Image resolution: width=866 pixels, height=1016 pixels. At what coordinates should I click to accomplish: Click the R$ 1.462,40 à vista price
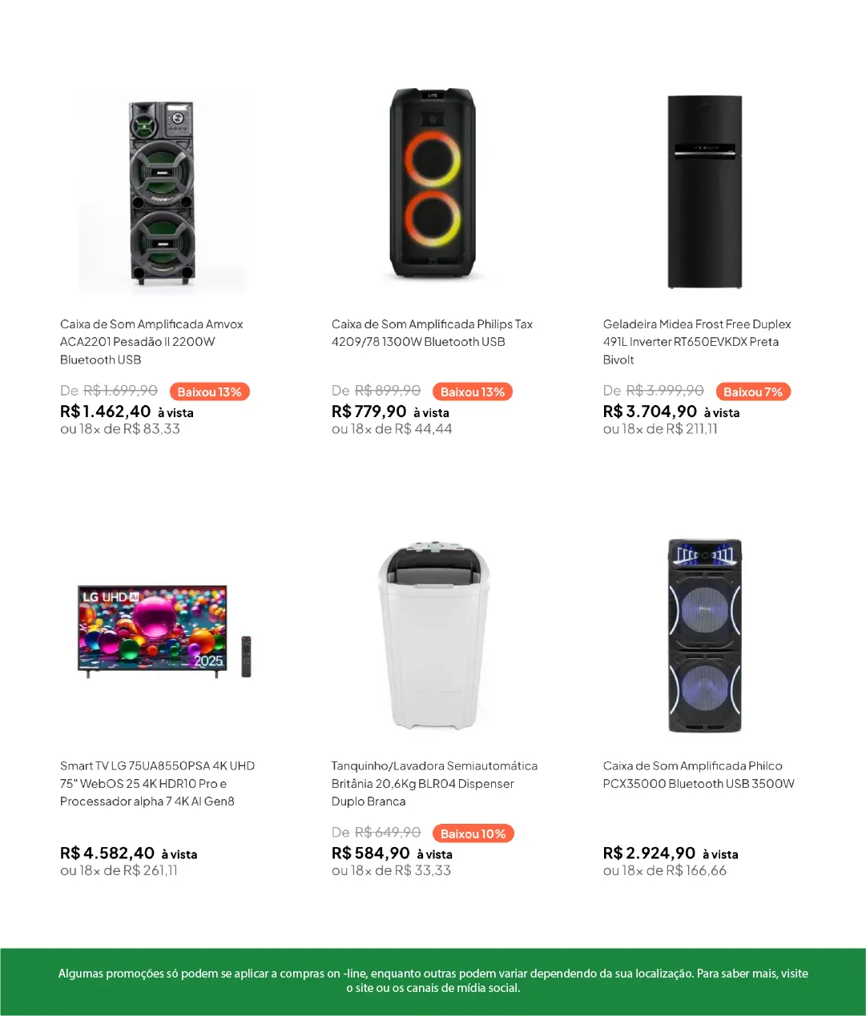[127, 412]
